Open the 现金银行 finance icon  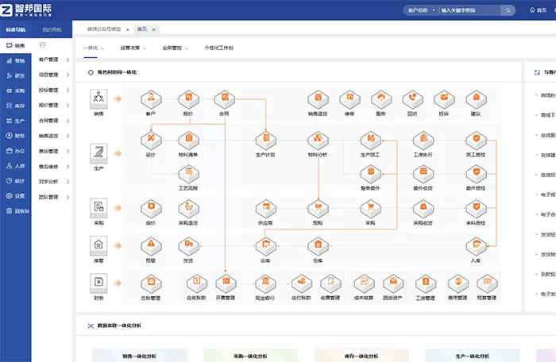(265, 283)
